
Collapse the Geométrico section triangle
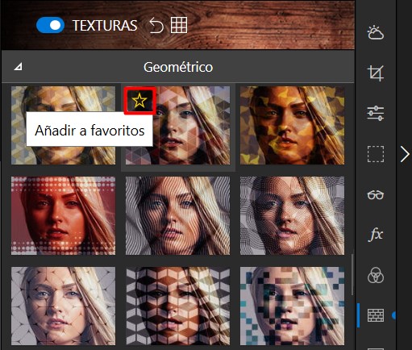click(18, 66)
